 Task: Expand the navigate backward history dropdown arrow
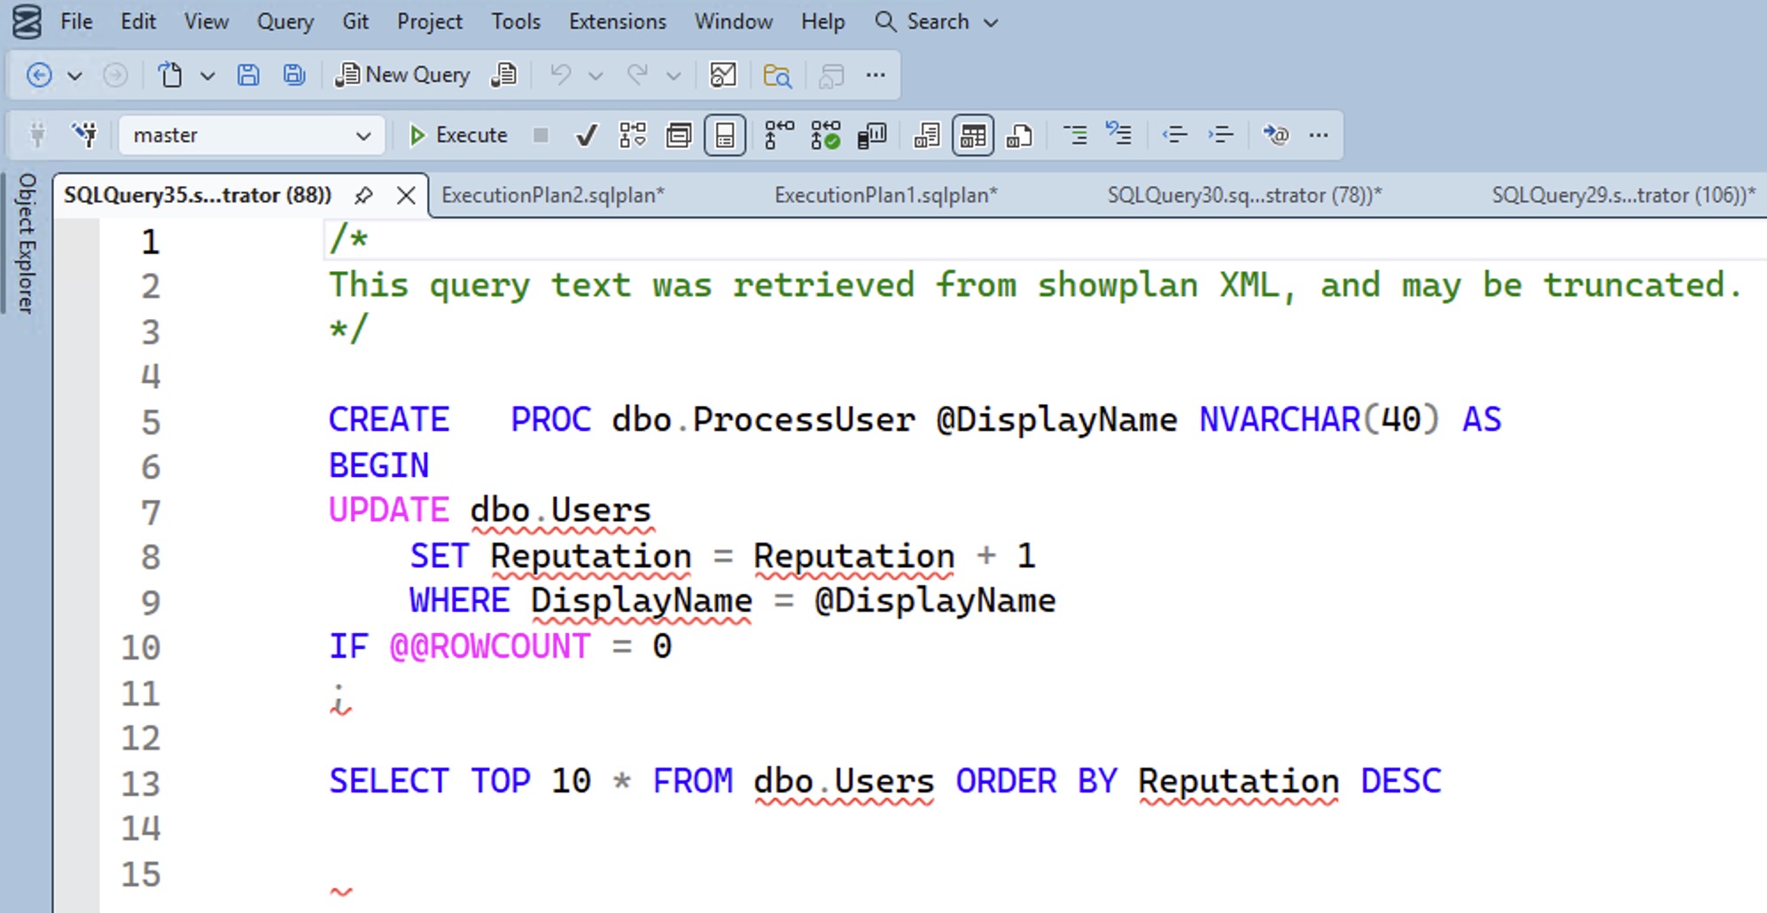75,75
